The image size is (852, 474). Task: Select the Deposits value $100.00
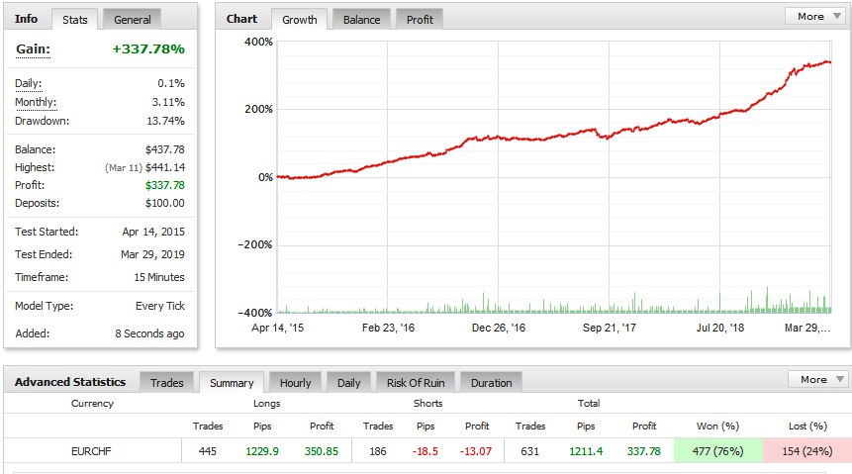164,203
